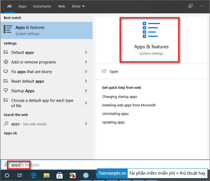Expand the Startup Apps chevron
This screenshot has height=181, width=210.
tap(86, 91)
